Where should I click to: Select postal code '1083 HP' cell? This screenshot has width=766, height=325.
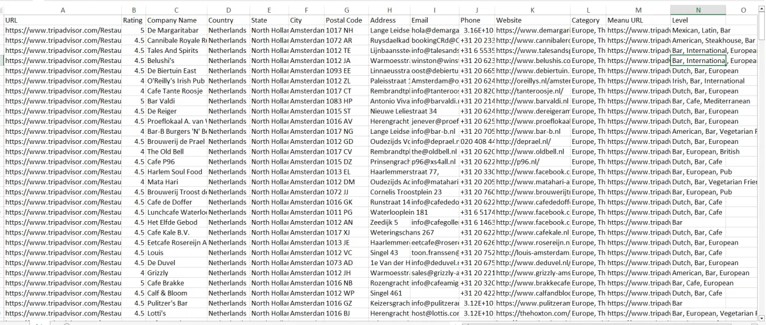(x=346, y=101)
